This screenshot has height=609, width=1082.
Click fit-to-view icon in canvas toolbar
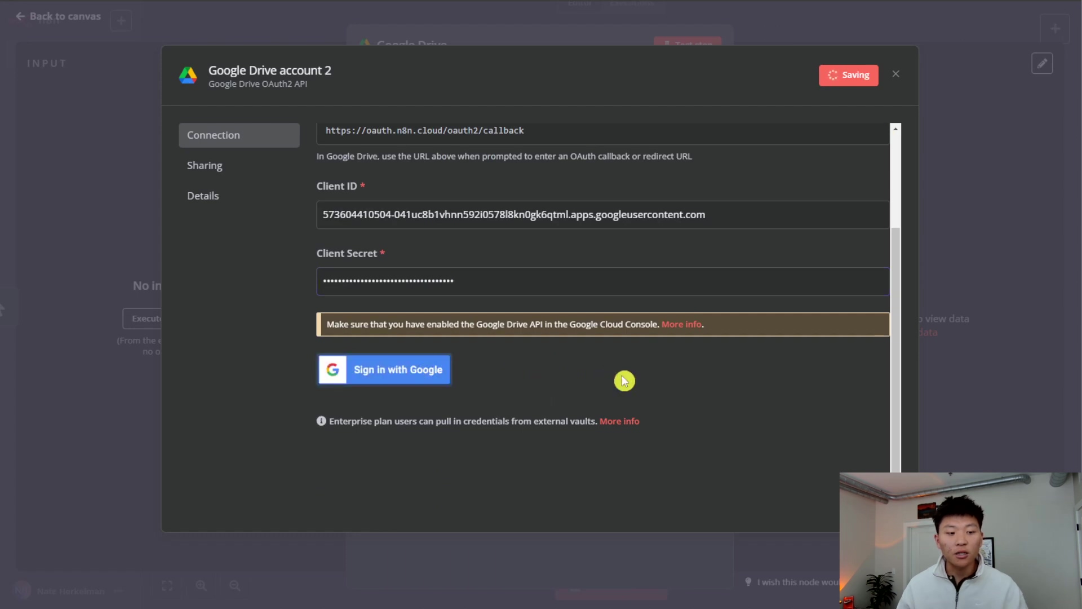(x=167, y=586)
